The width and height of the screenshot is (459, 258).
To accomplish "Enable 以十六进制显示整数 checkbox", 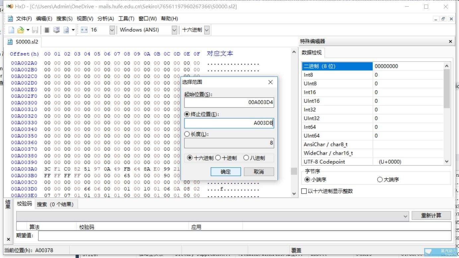I will click(304, 191).
